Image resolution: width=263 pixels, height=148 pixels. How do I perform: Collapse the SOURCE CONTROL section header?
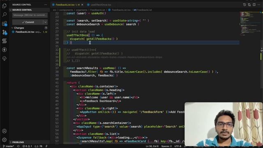click(29, 10)
